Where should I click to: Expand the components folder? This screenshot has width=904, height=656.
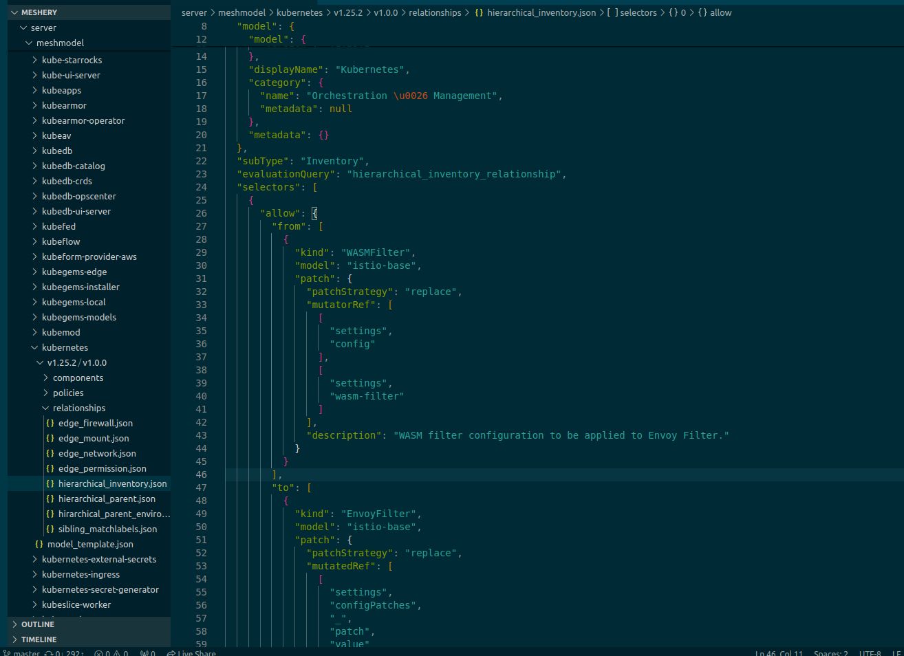click(x=45, y=378)
